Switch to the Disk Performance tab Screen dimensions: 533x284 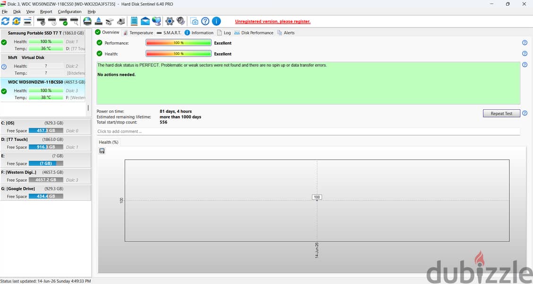point(254,33)
